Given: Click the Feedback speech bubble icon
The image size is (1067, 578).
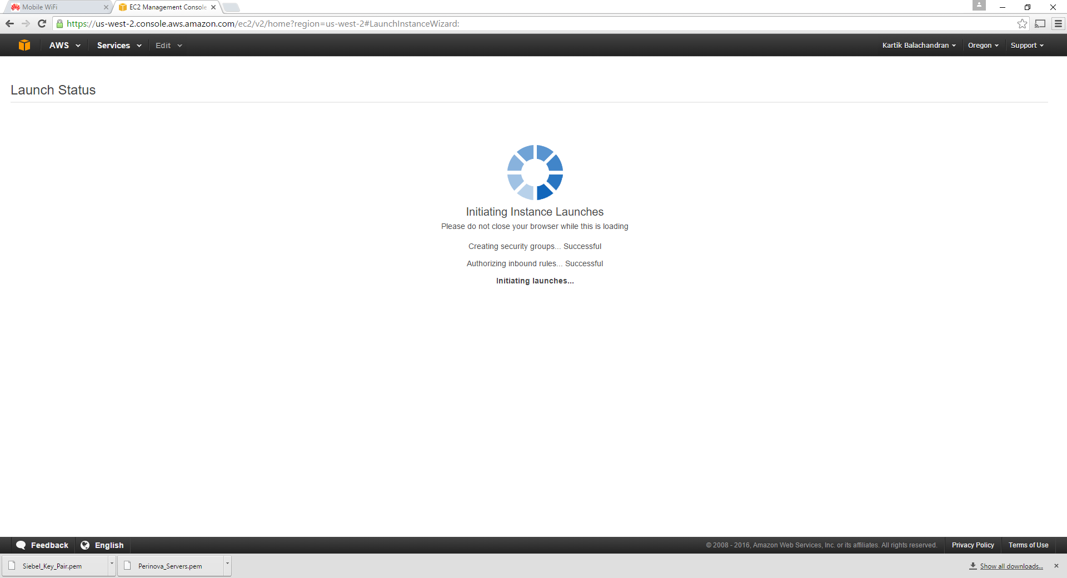Looking at the screenshot, I should pos(21,545).
